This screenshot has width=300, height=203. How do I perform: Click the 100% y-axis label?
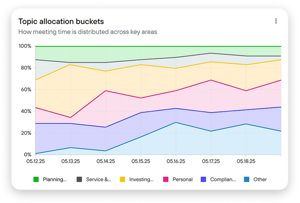point(25,46)
